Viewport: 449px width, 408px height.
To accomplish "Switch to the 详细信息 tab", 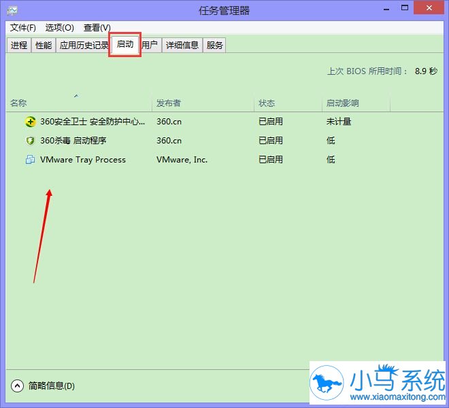I will coord(182,46).
